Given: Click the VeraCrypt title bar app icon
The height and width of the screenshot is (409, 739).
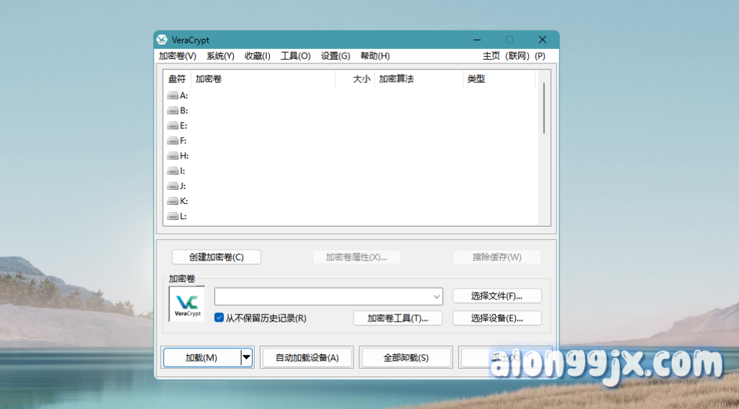Looking at the screenshot, I should tap(162, 40).
